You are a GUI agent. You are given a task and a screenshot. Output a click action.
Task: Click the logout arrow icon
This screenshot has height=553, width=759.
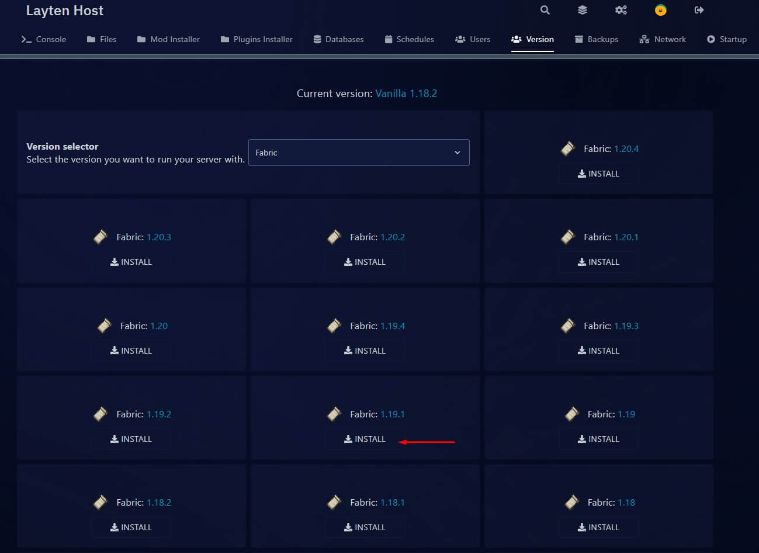click(699, 10)
